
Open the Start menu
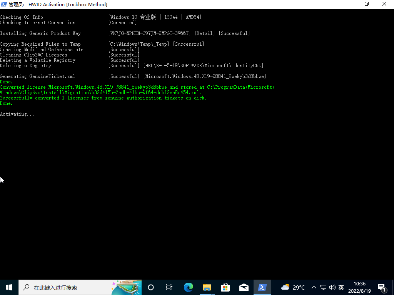(x=9, y=287)
